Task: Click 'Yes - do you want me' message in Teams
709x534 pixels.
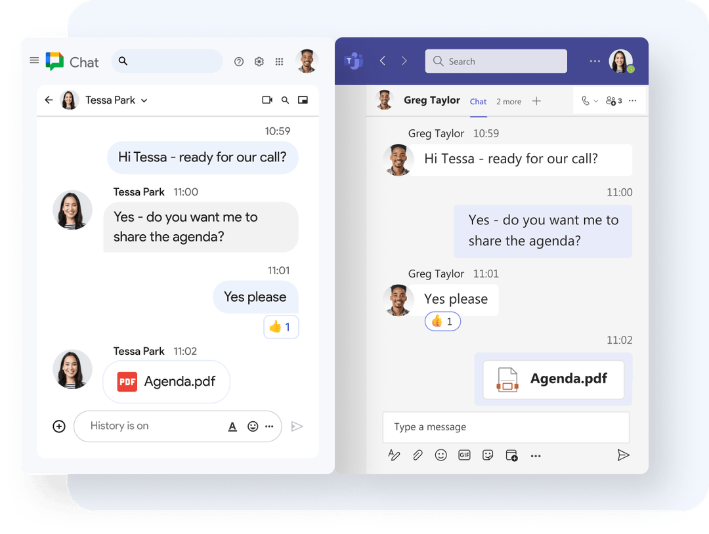Action: click(x=543, y=231)
